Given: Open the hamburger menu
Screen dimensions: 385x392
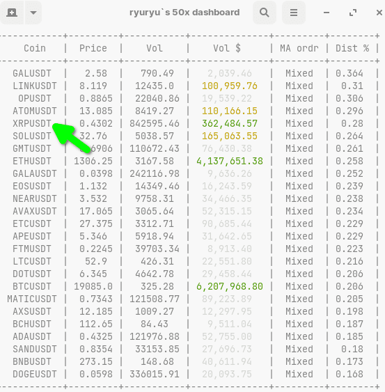Looking at the screenshot, I should pos(294,13).
